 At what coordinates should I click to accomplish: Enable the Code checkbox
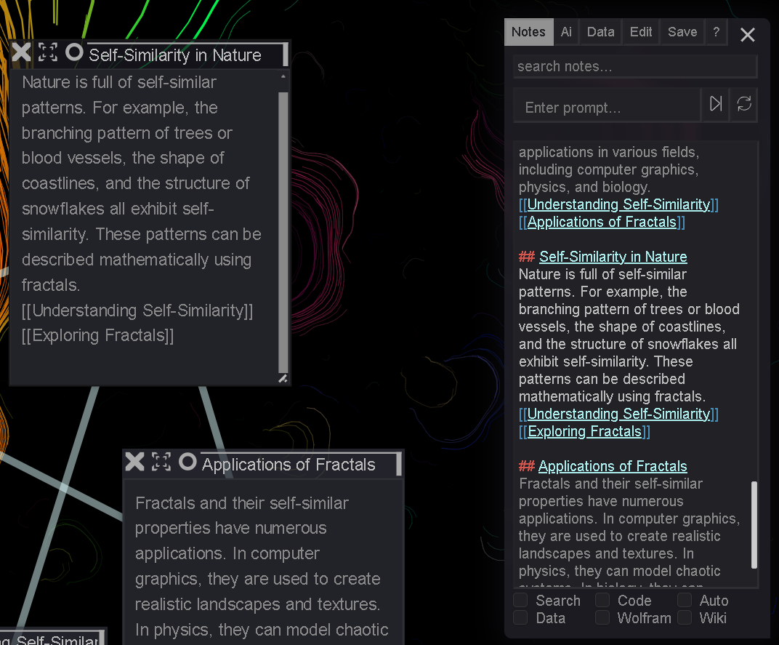(x=602, y=600)
